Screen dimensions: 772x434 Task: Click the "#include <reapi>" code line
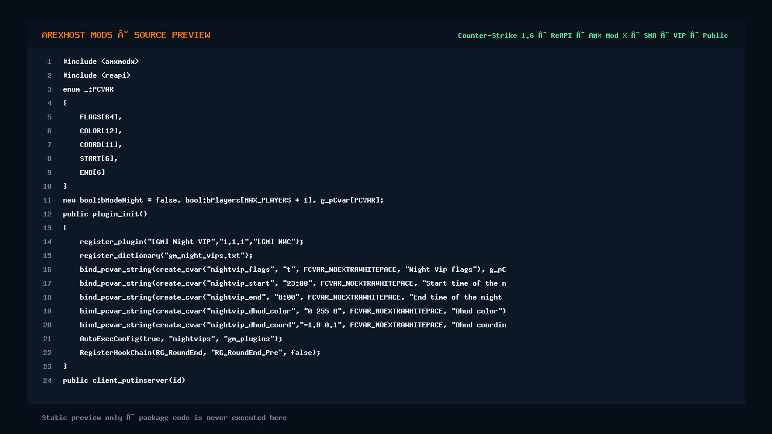tap(97, 75)
